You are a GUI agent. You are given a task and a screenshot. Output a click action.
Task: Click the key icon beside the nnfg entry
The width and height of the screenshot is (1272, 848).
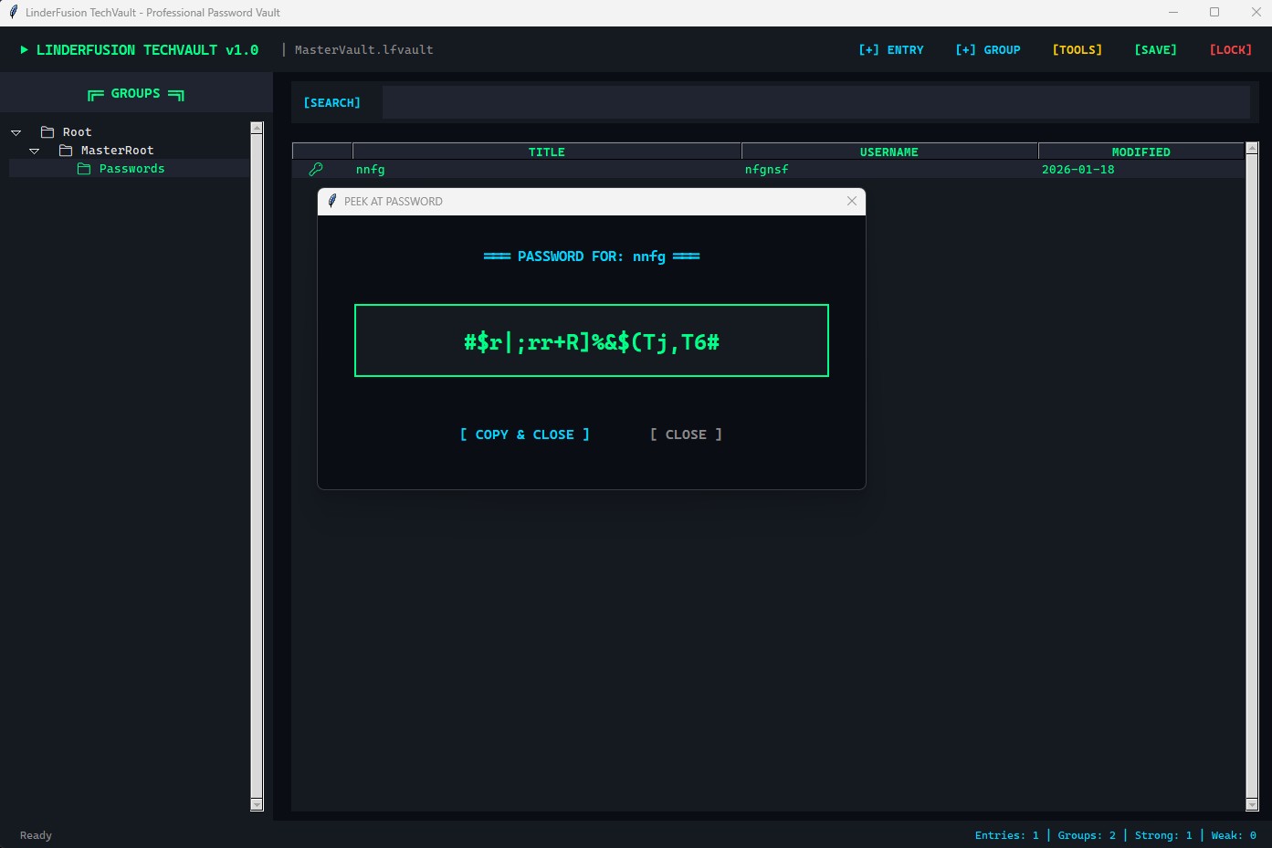click(316, 169)
